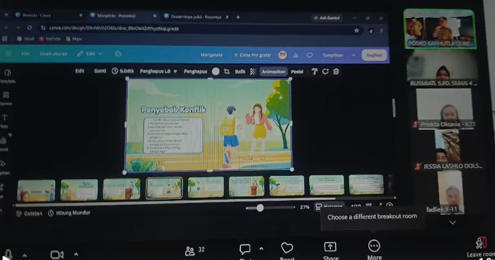Click the delete trash icon
The height and width of the screenshot is (260, 495).
tap(336, 71)
